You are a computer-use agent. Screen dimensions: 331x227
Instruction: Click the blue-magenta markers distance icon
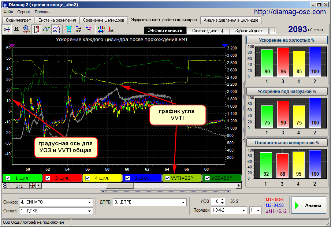[89, 29]
